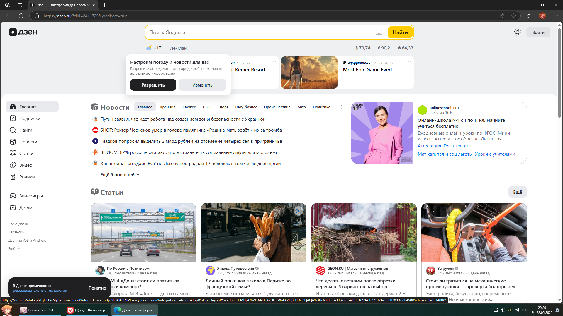Open browser settings and more menu
This screenshot has width=563, height=316.
coord(556,16)
